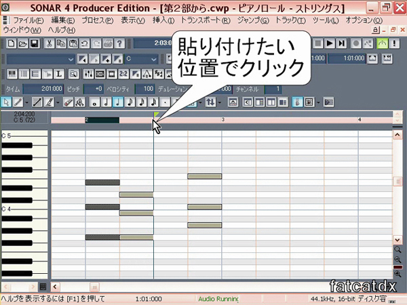Open Lyrics view with the L icon
The height and width of the screenshot is (305, 407).
coord(59,74)
